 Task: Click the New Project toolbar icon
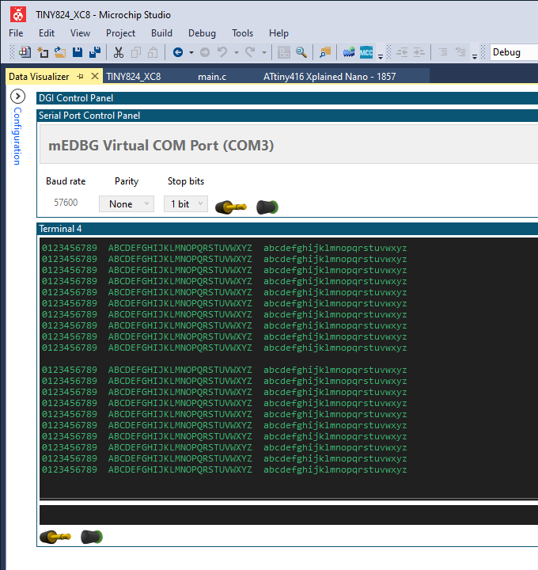[x=25, y=52]
